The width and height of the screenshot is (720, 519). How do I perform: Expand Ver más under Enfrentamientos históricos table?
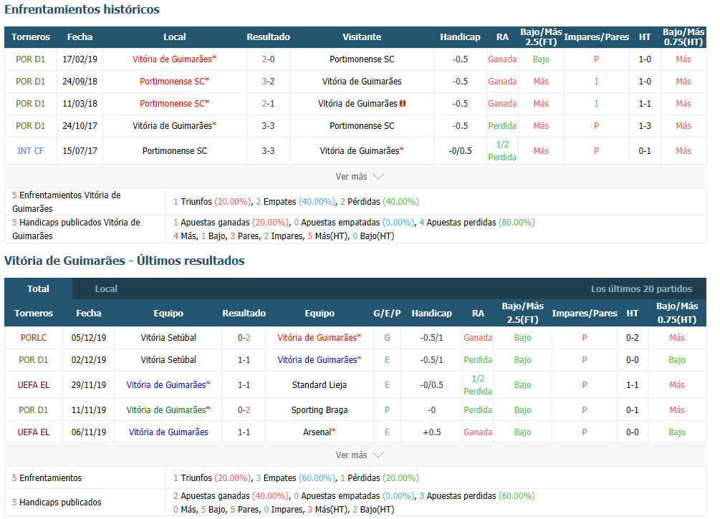coord(360,177)
